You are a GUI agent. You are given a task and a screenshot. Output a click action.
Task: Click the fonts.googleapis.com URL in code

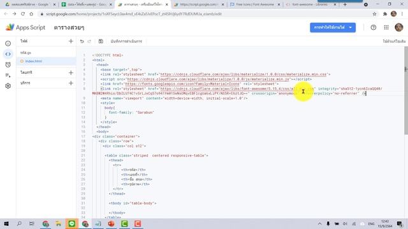[182, 84]
